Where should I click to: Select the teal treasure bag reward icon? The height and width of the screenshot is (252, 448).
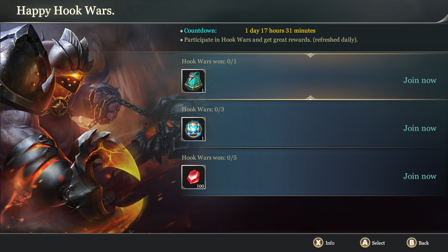193,81
